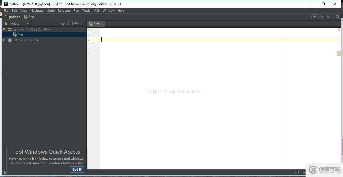Click the Debug bug icon

click(328, 17)
